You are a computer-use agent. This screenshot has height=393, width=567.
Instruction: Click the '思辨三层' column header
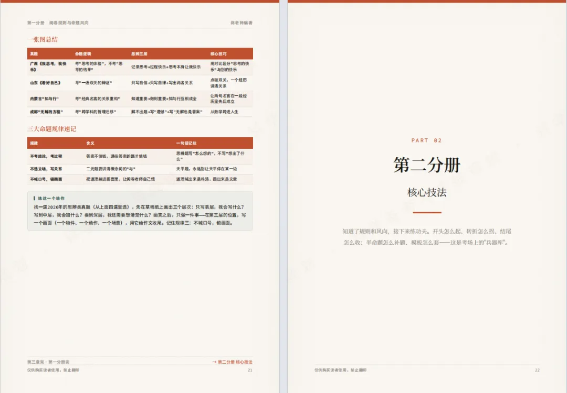pyautogui.click(x=139, y=54)
